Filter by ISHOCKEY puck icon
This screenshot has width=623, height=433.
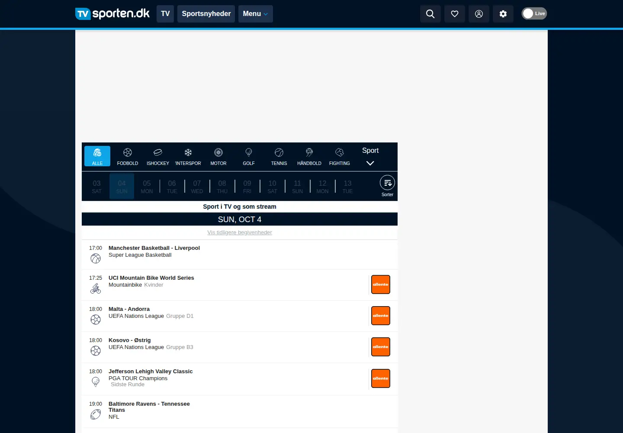(158, 156)
